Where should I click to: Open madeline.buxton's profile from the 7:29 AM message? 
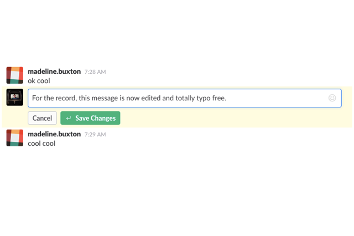(54, 134)
